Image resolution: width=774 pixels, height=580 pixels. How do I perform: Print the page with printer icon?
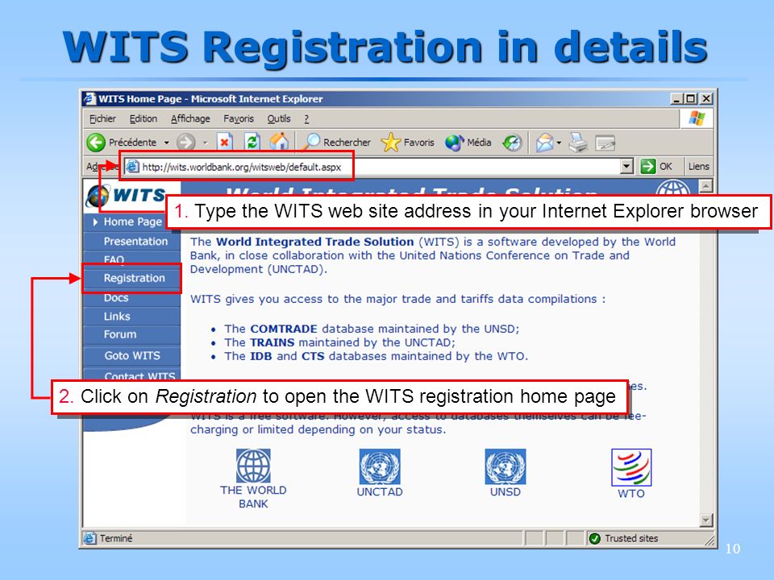578,143
